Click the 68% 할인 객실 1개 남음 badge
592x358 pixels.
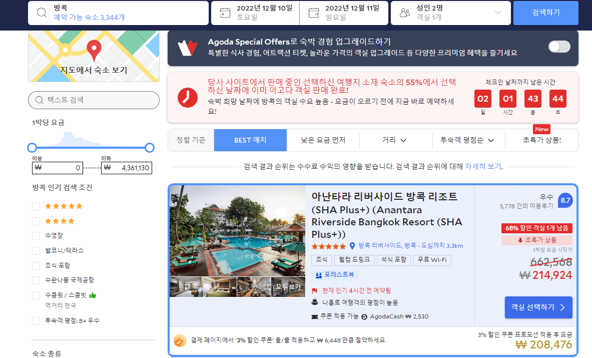pos(537,228)
